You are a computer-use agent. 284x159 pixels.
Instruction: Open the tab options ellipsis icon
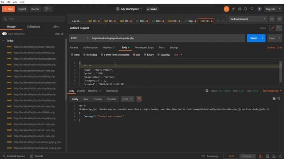pyautogui.click(x=223, y=21)
